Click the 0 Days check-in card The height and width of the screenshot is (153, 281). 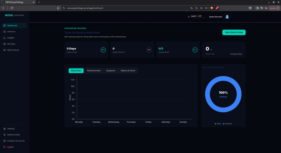point(86,50)
